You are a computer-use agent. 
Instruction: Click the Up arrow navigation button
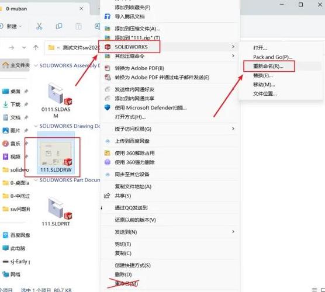(x=36, y=48)
